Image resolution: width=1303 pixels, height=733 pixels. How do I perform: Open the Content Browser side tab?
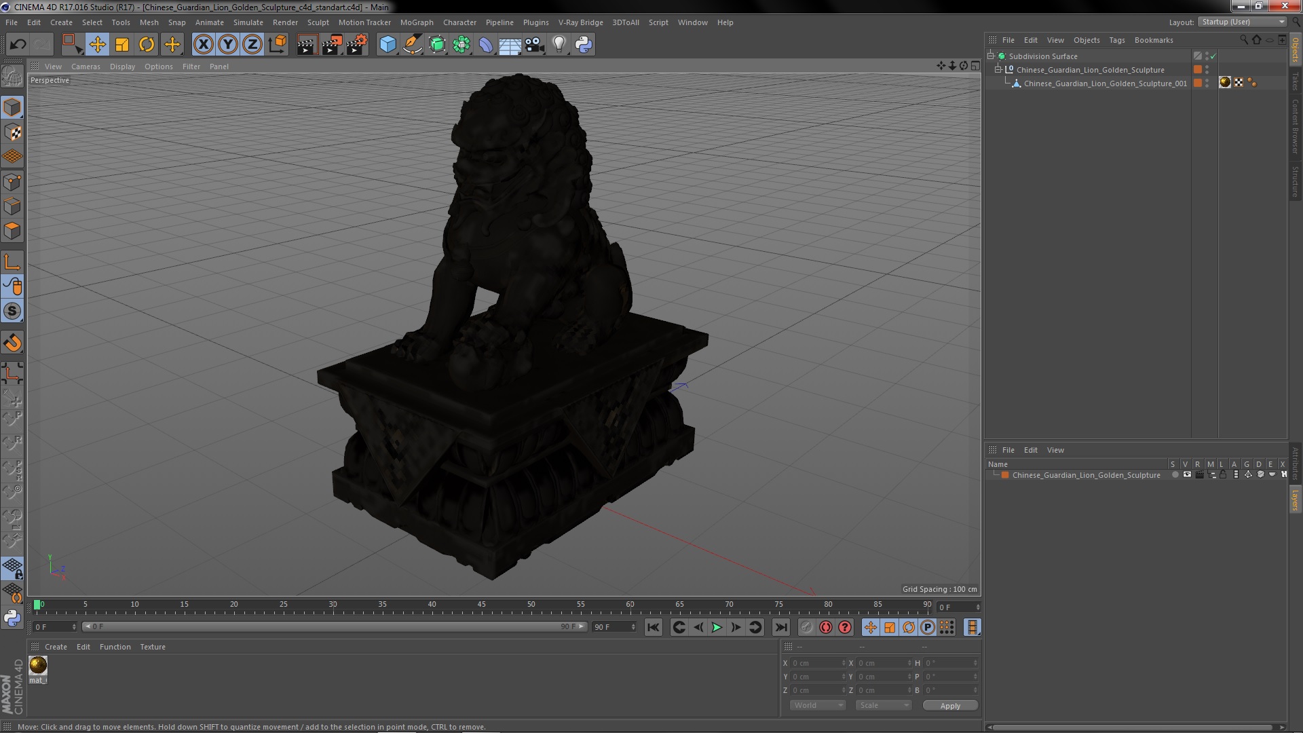(1296, 126)
